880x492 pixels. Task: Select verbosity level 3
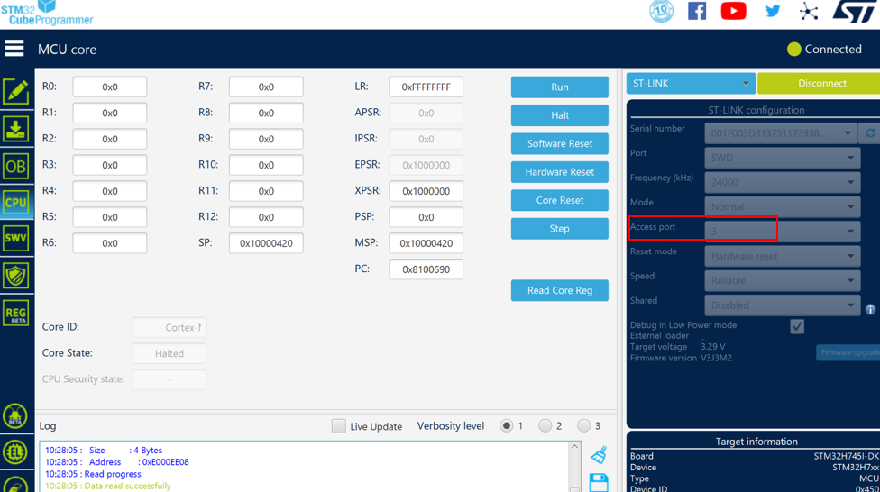[x=583, y=426]
